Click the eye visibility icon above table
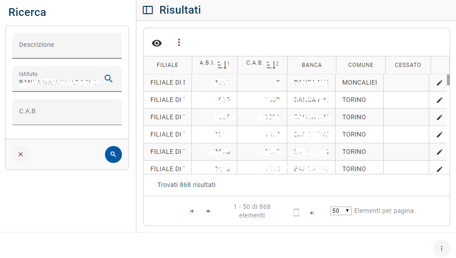The image size is (456, 258). point(157,43)
